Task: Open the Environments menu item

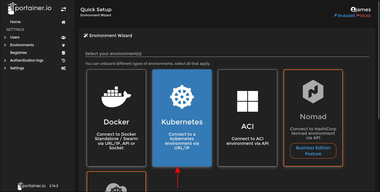Action: click(22, 45)
